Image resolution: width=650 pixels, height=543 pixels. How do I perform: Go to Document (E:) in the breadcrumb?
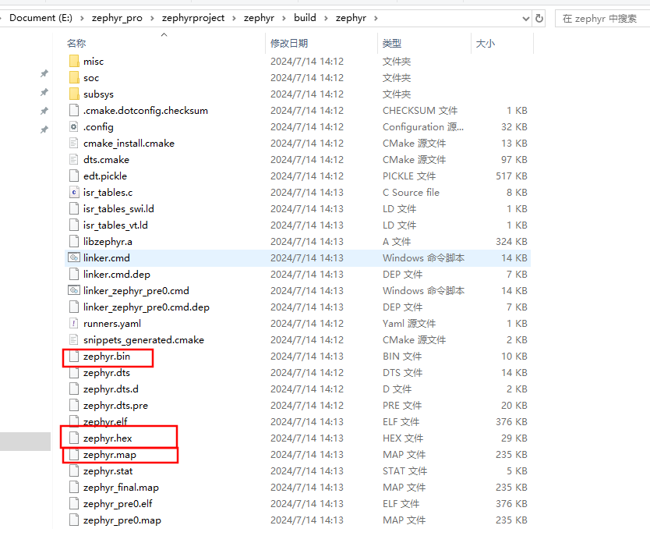41,18
